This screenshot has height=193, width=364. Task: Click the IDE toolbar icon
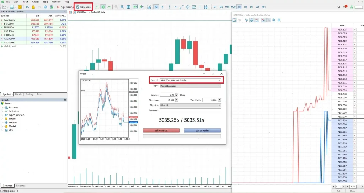click(x=27, y=7)
